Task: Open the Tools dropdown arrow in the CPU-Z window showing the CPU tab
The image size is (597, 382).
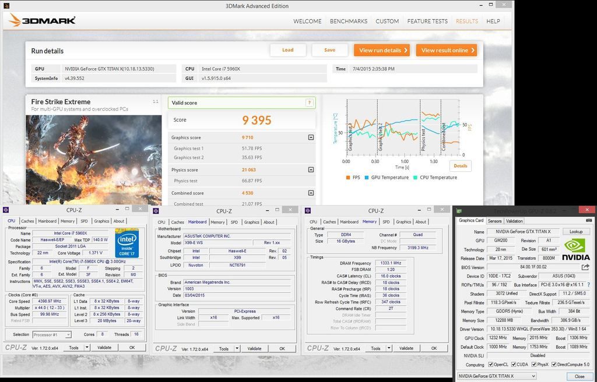Action: pos(87,348)
